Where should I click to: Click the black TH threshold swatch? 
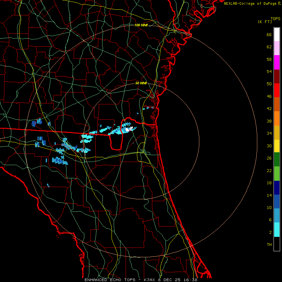(277, 244)
